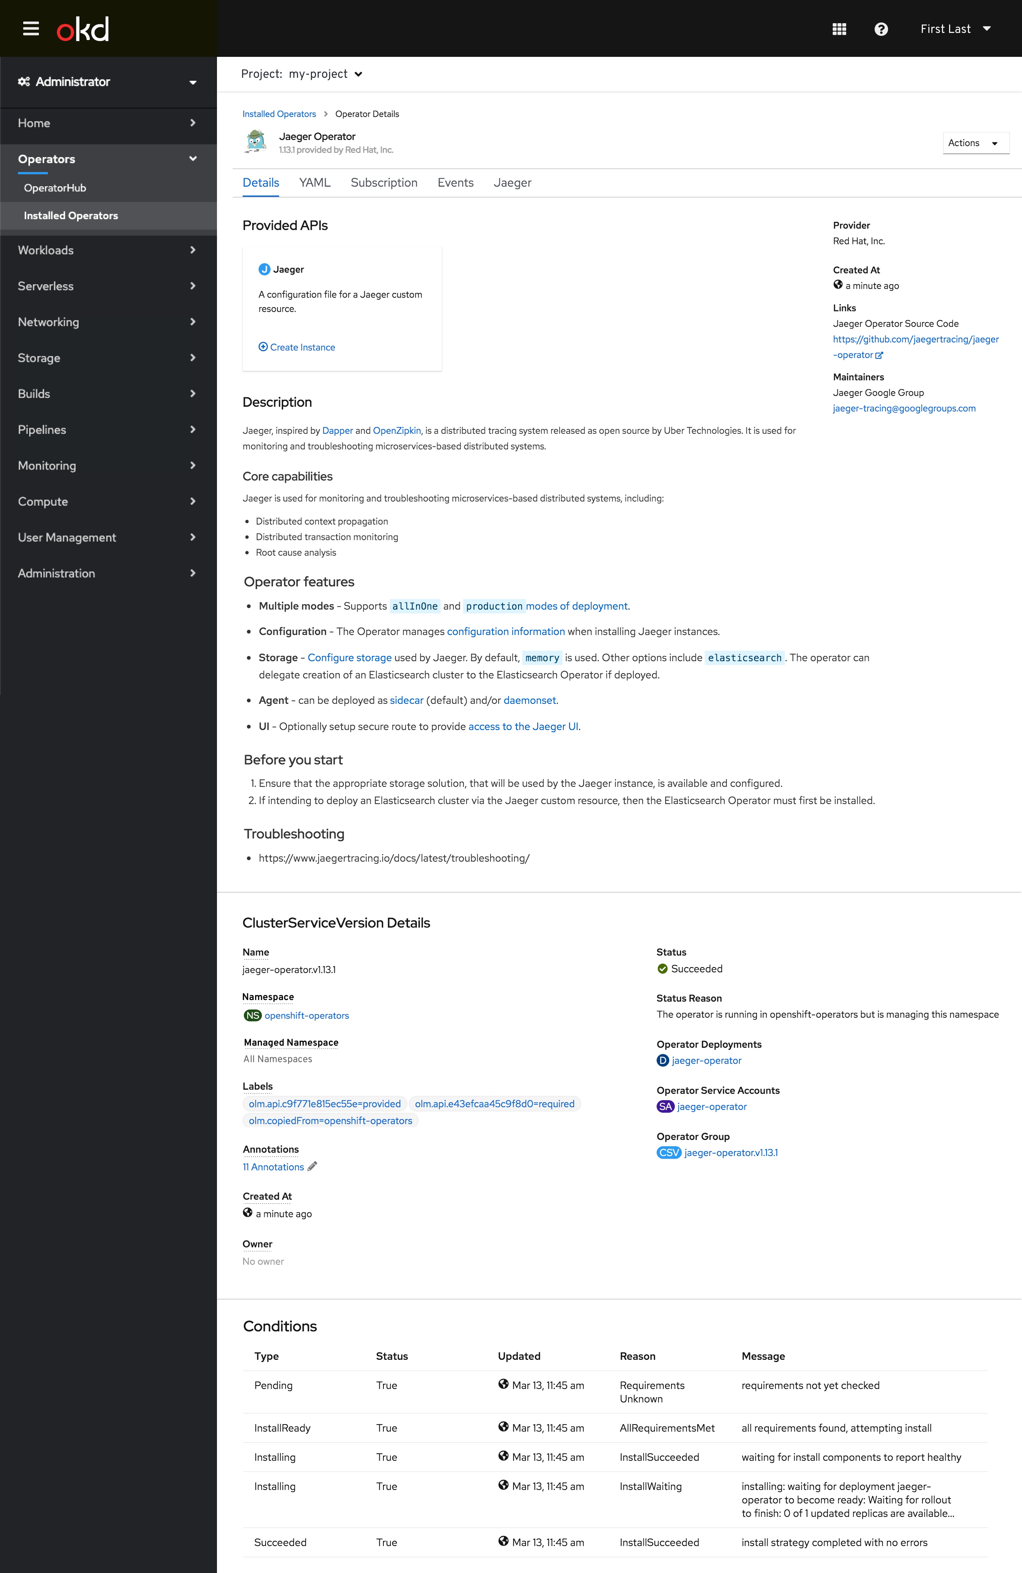Click the D deployment badge icon

(x=663, y=1060)
